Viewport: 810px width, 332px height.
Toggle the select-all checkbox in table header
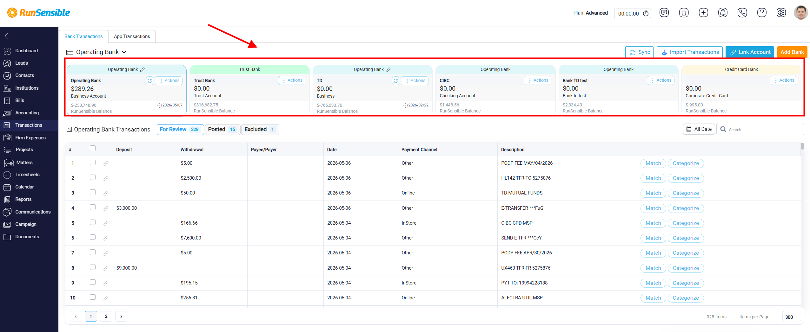point(93,148)
